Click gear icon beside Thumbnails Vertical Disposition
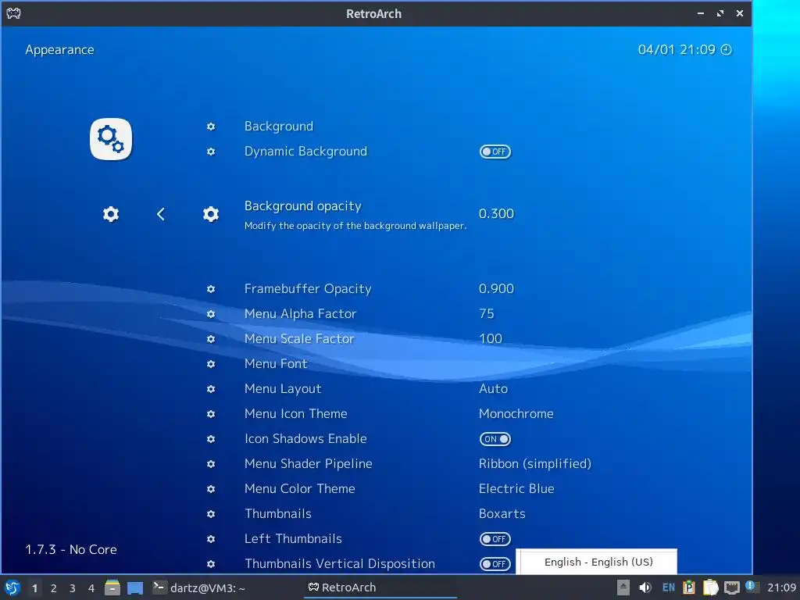 (x=211, y=564)
